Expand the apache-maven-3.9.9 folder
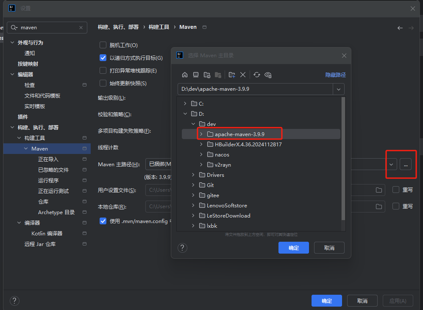423x310 pixels. click(x=201, y=134)
